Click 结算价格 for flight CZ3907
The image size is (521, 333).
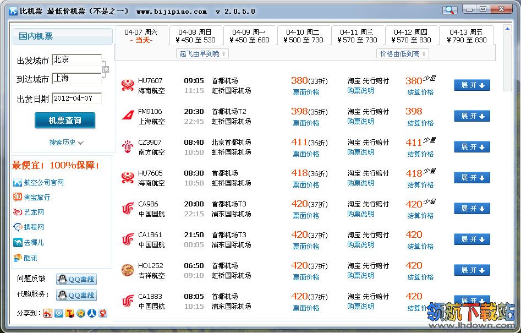(x=420, y=154)
